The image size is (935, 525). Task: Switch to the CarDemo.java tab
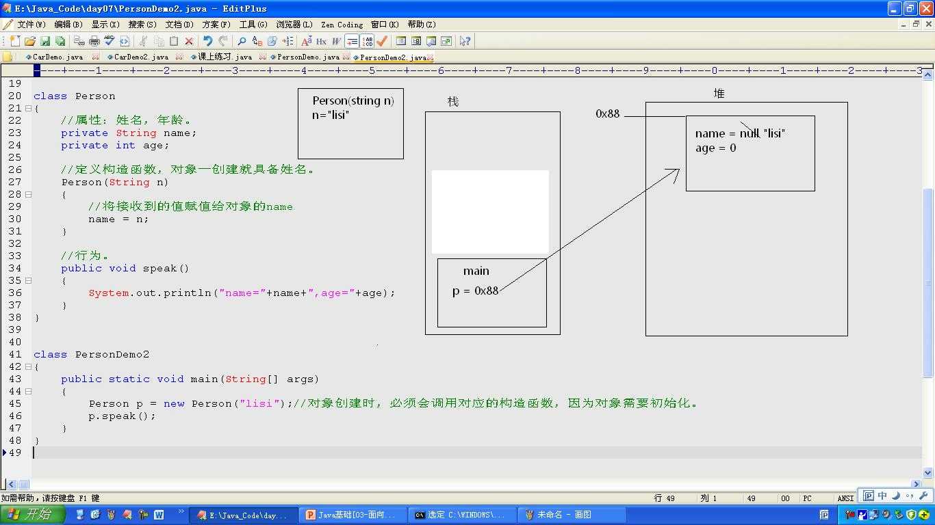coord(58,57)
